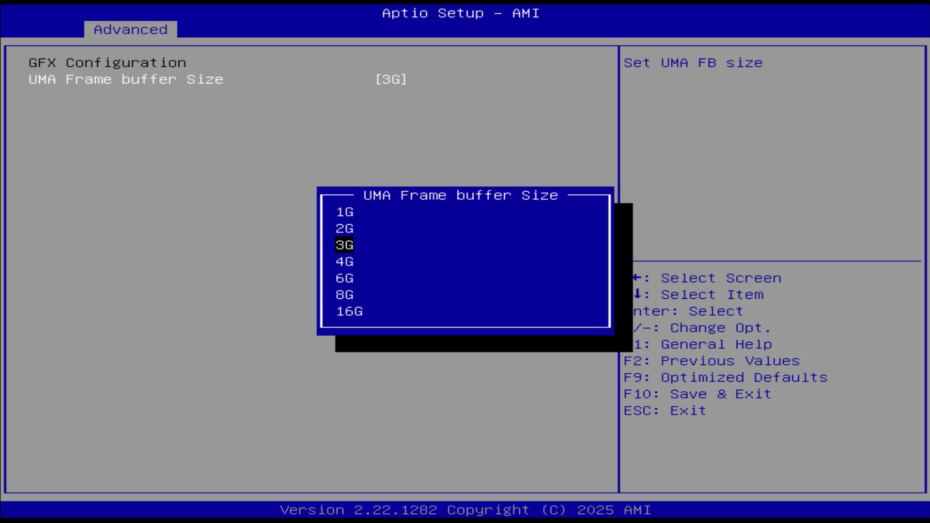
Task: Select the 1G option in popup
Action: 344,212
